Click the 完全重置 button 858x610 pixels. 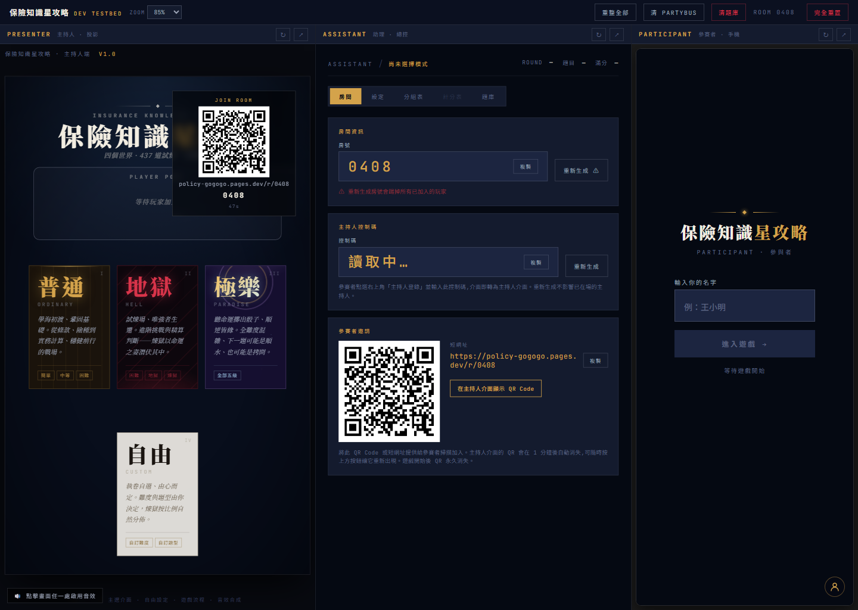828,13
